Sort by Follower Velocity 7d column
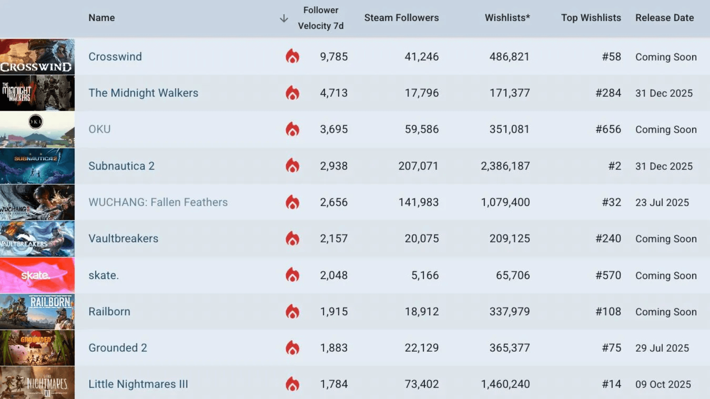Image resolution: width=710 pixels, height=399 pixels. pyautogui.click(x=321, y=18)
